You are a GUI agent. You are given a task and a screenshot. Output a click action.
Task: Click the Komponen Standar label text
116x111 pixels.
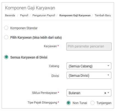click(x=24, y=28)
